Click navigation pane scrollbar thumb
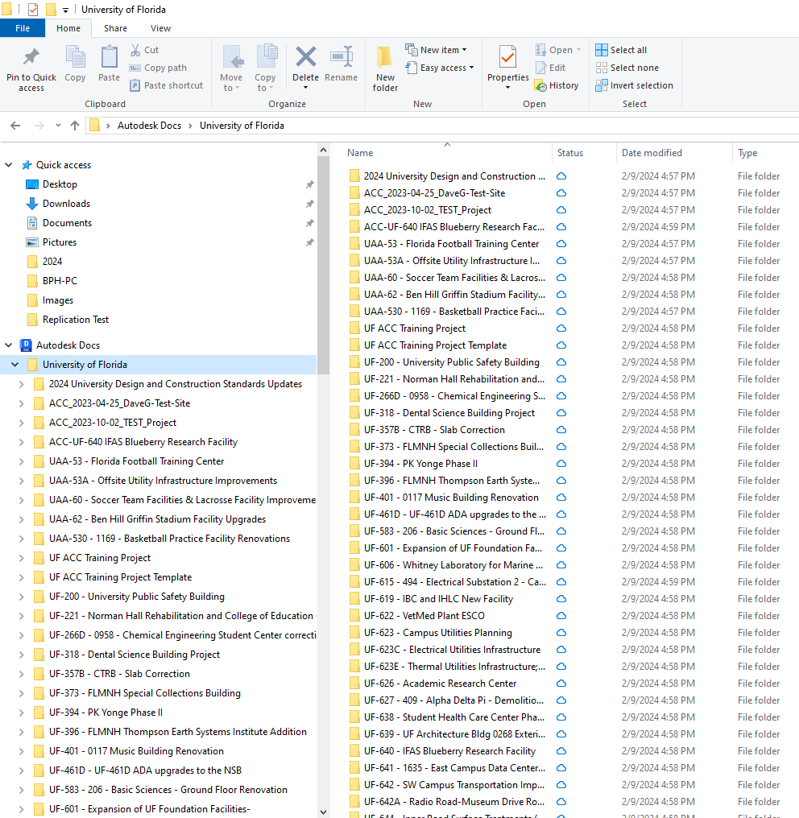The image size is (799, 818). click(324, 265)
